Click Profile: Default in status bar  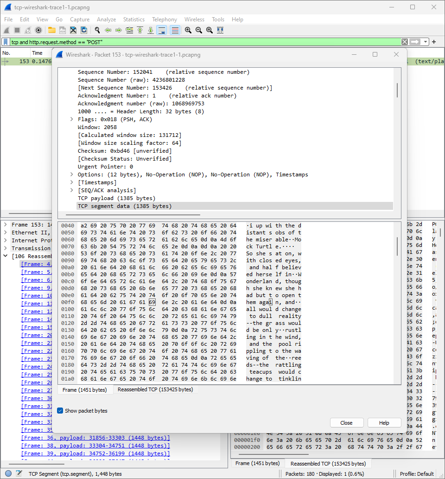tap(417, 474)
